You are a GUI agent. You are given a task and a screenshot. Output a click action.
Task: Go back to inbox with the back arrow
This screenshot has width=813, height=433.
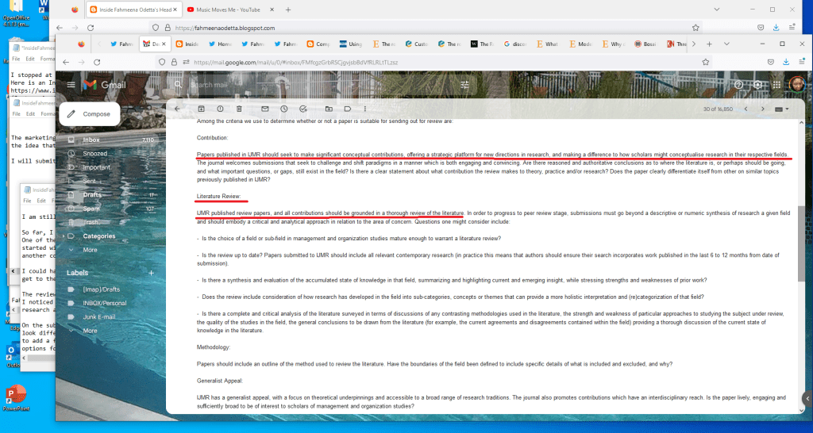point(177,109)
